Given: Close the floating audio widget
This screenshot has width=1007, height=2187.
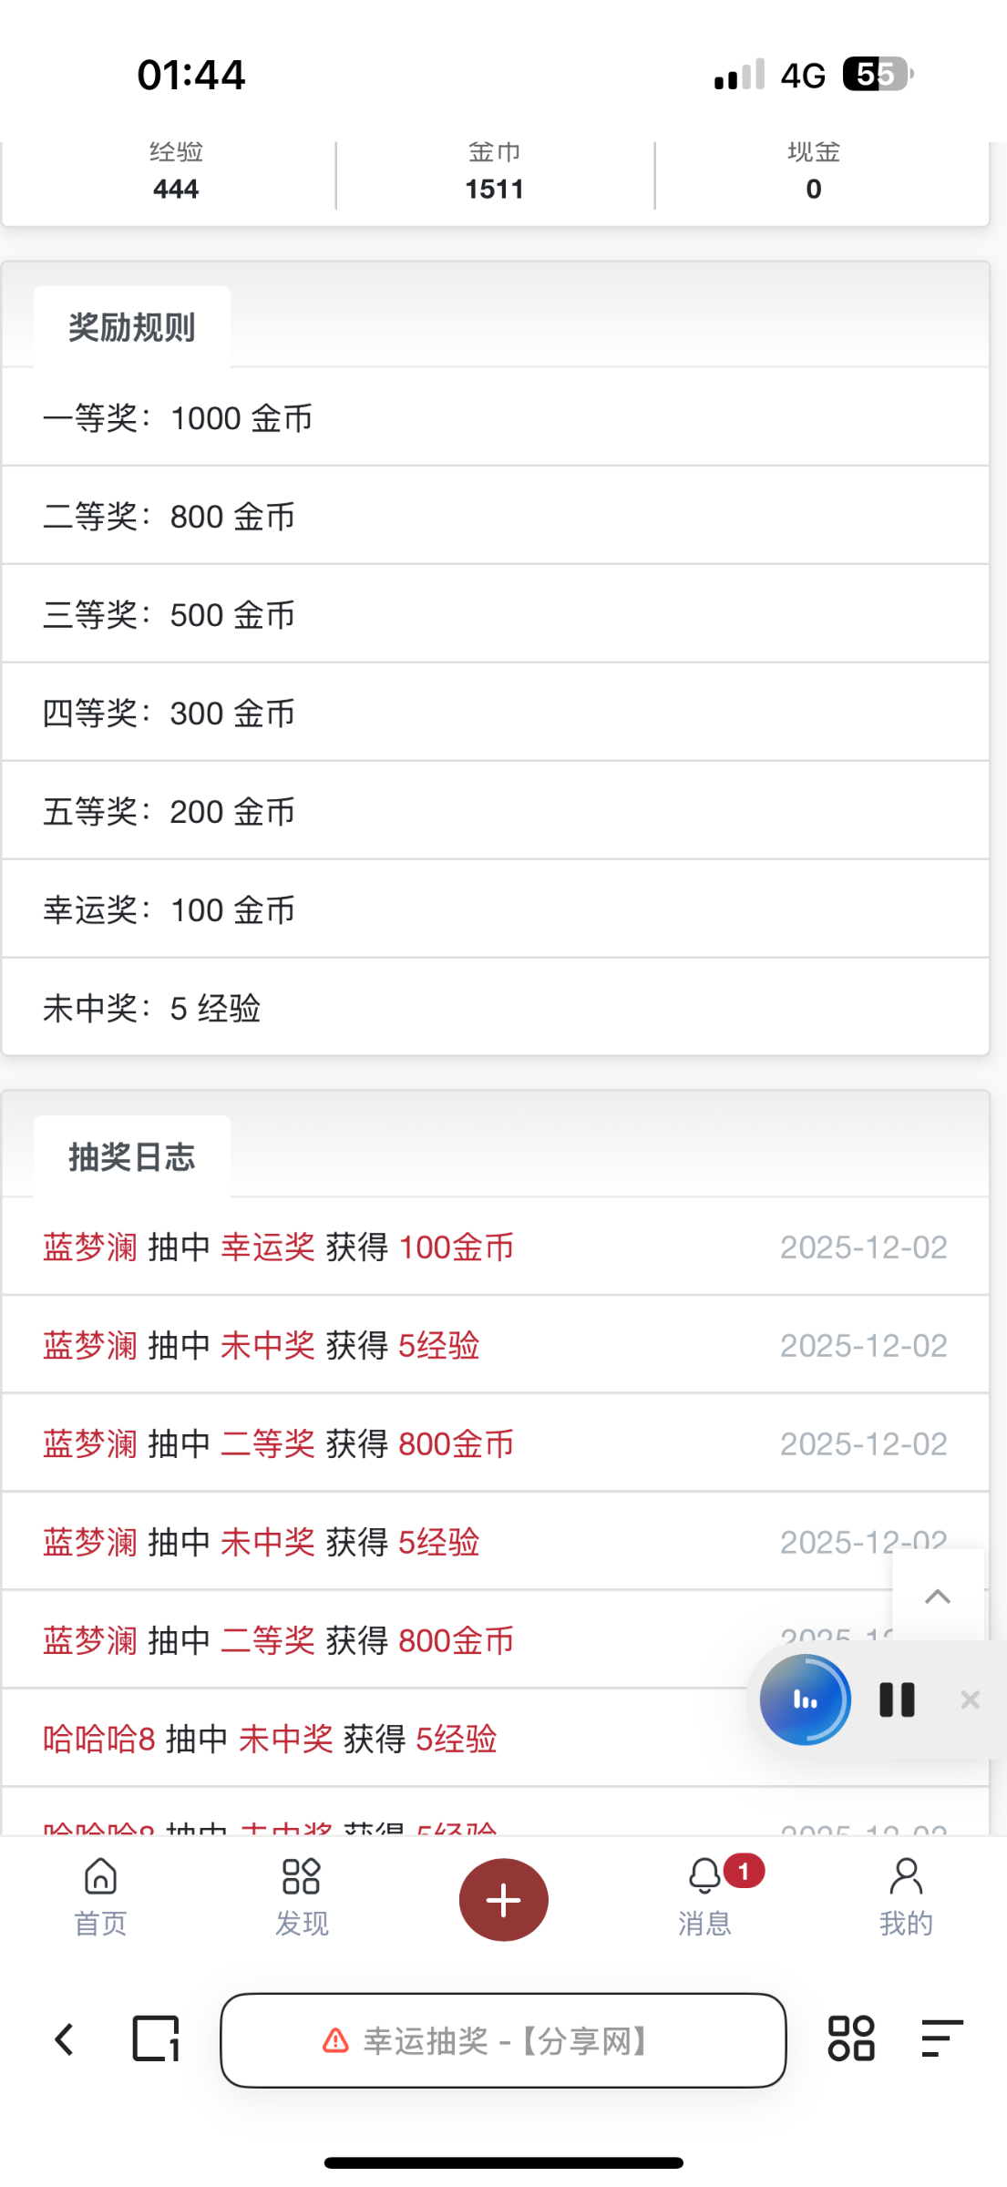Looking at the screenshot, I should coord(970,1699).
